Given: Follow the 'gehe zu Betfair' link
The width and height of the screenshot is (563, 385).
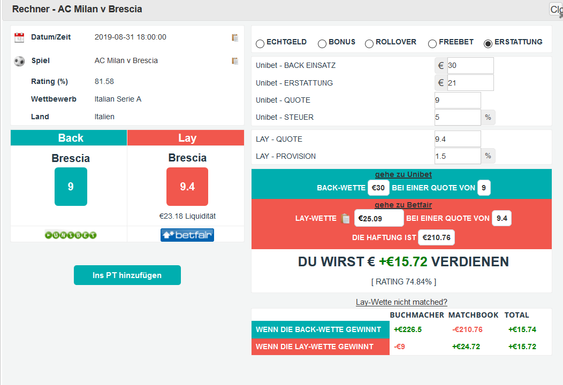Looking at the screenshot, I should [403, 205].
